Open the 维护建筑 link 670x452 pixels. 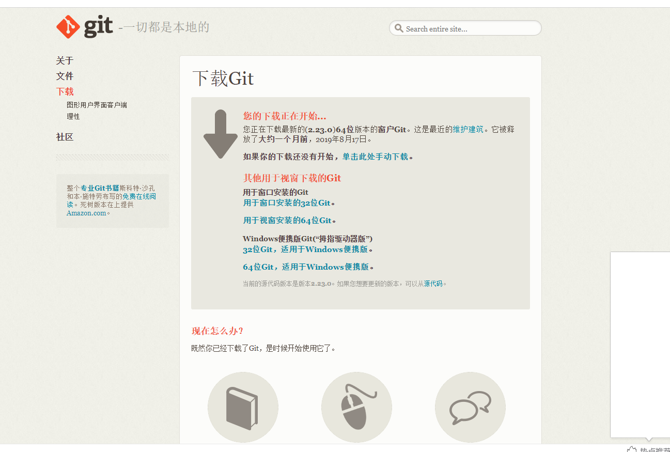click(468, 130)
